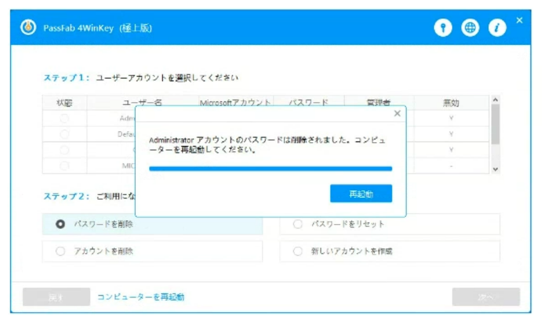
Task: Click the 次へ next button
Action: [486, 297]
